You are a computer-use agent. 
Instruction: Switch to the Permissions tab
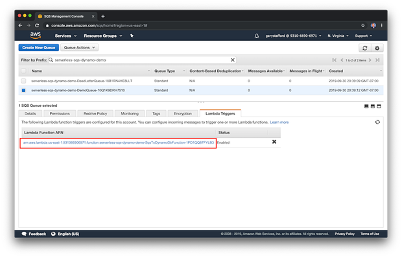pos(60,114)
